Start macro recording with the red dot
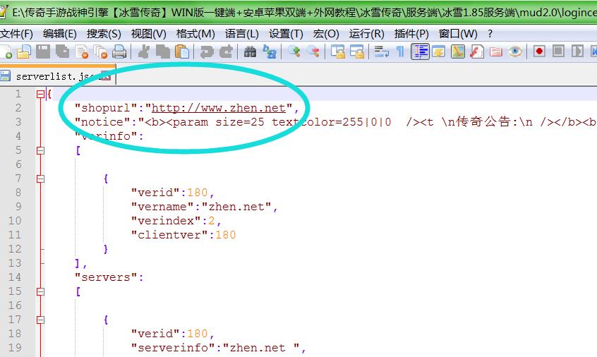Viewport: 597px width, 357px height. click(x=539, y=52)
